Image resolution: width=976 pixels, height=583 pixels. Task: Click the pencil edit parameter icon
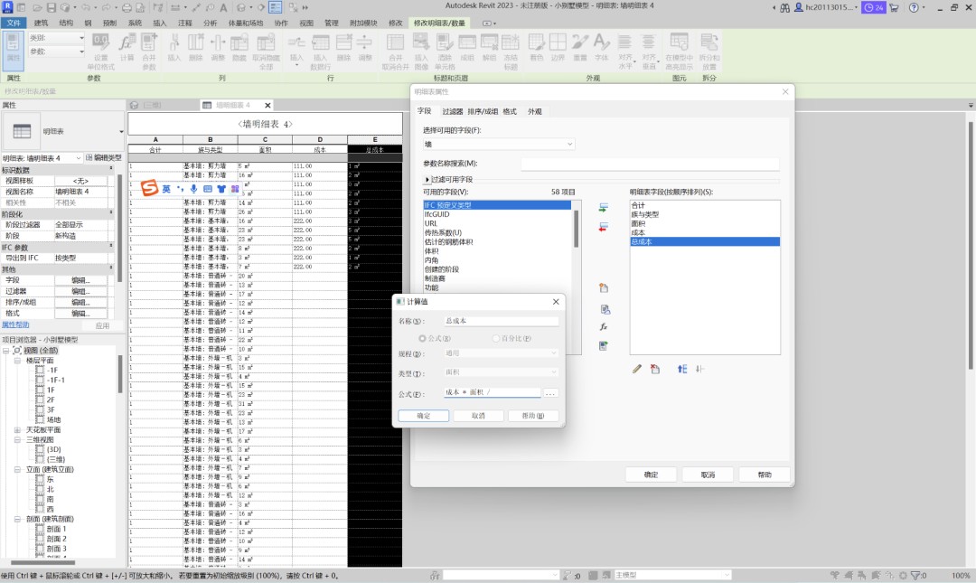(x=637, y=370)
